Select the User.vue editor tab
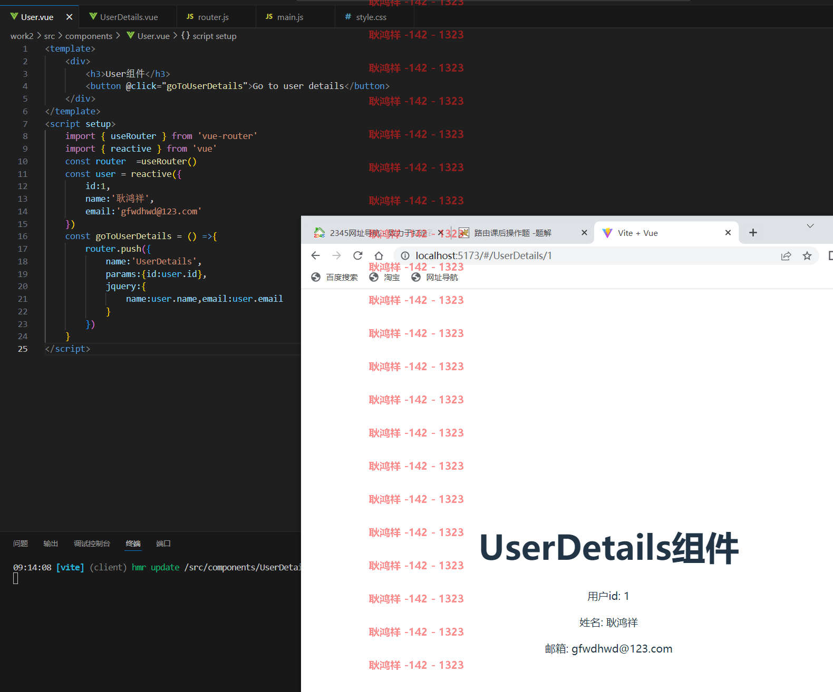This screenshot has height=692, width=833. click(x=37, y=17)
